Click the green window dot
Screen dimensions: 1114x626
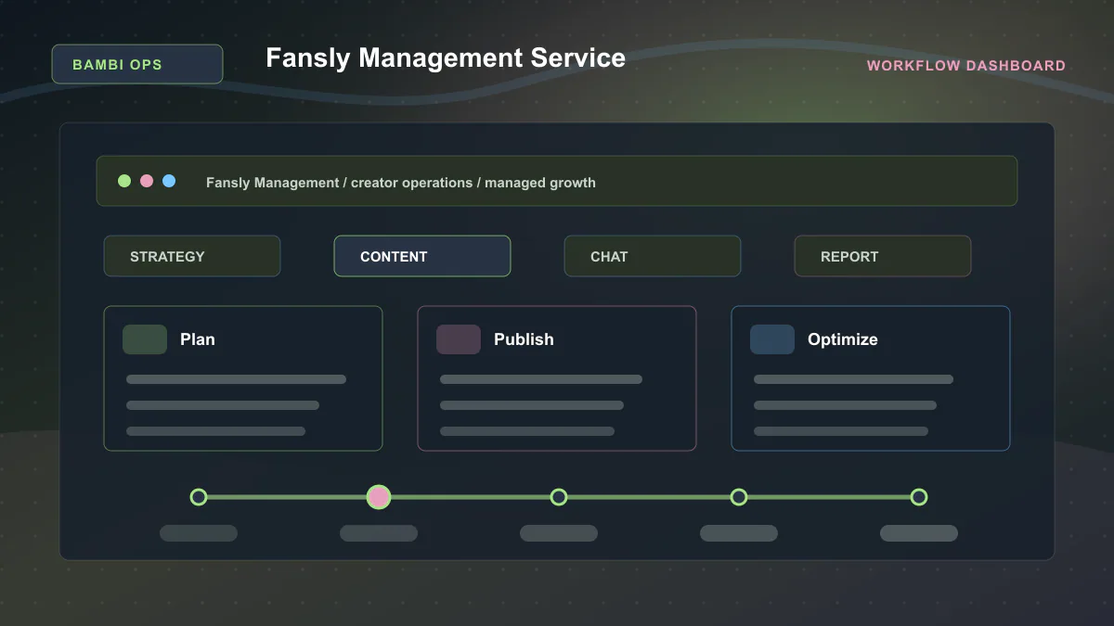[x=124, y=181]
